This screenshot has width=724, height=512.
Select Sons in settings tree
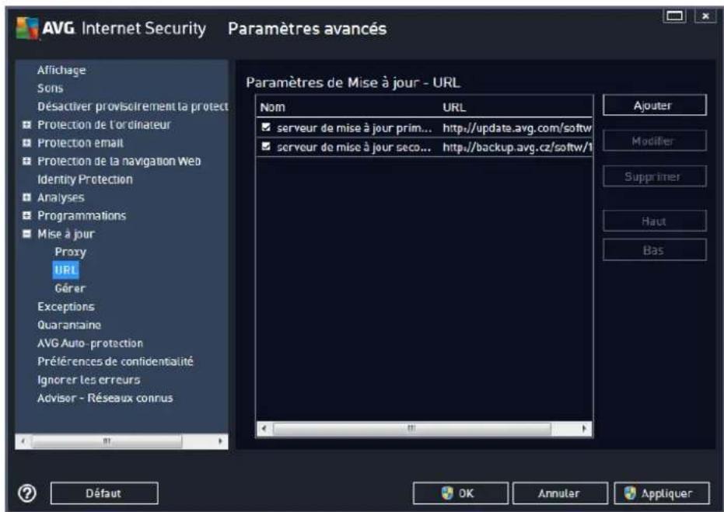50,88
